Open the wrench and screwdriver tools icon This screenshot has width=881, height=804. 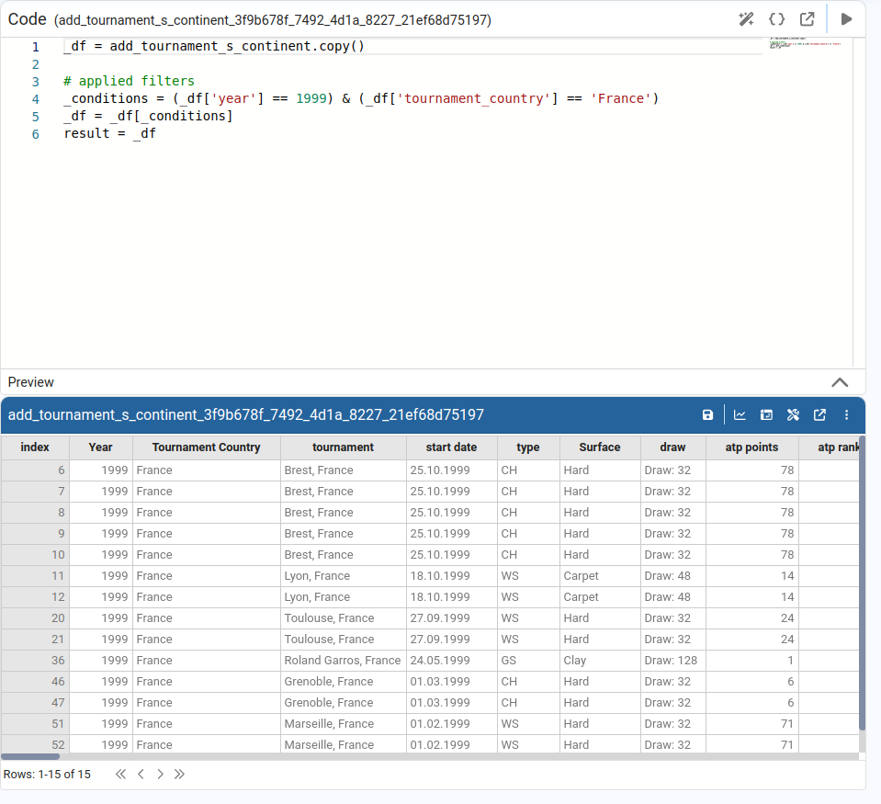[x=793, y=415]
